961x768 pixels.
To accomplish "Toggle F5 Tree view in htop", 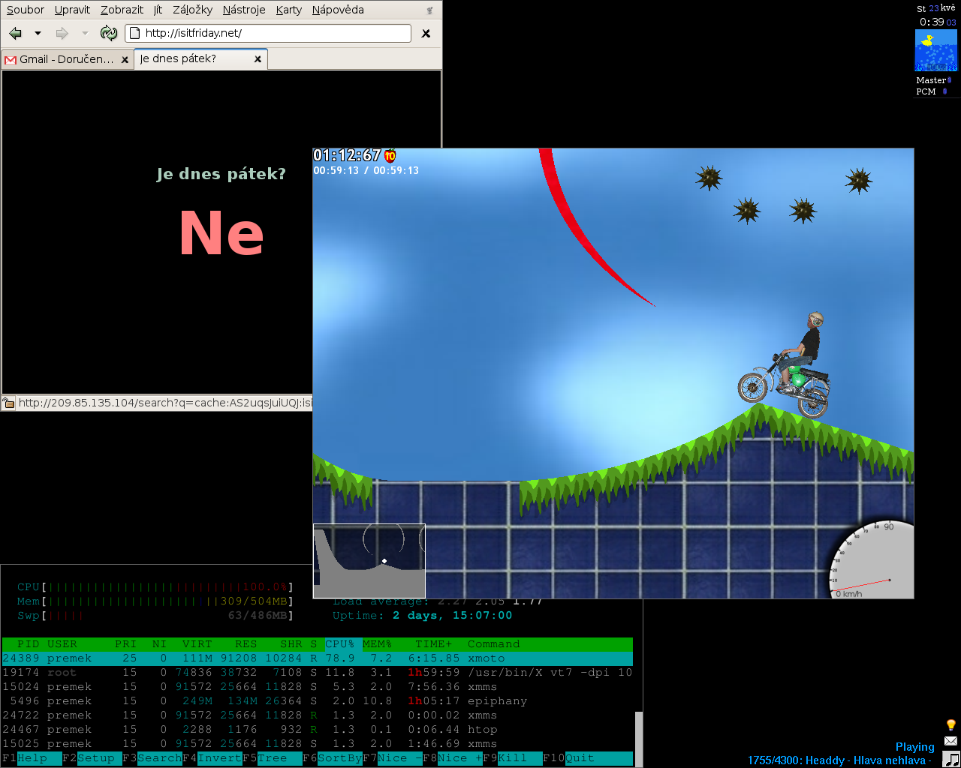I will click(x=272, y=758).
